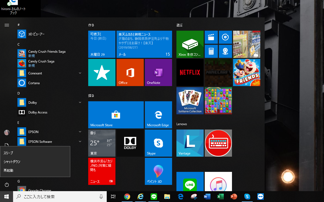This screenshot has height=202, width=324.
Task: Launch Candy Crush Saga from the app list
Action: [50, 63]
